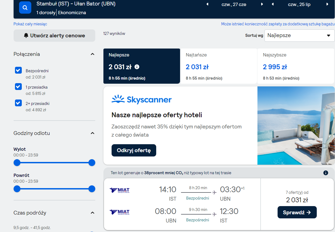Collapse the Godziny odlotu section
The height and width of the screenshot is (232, 335).
[x=93, y=133]
